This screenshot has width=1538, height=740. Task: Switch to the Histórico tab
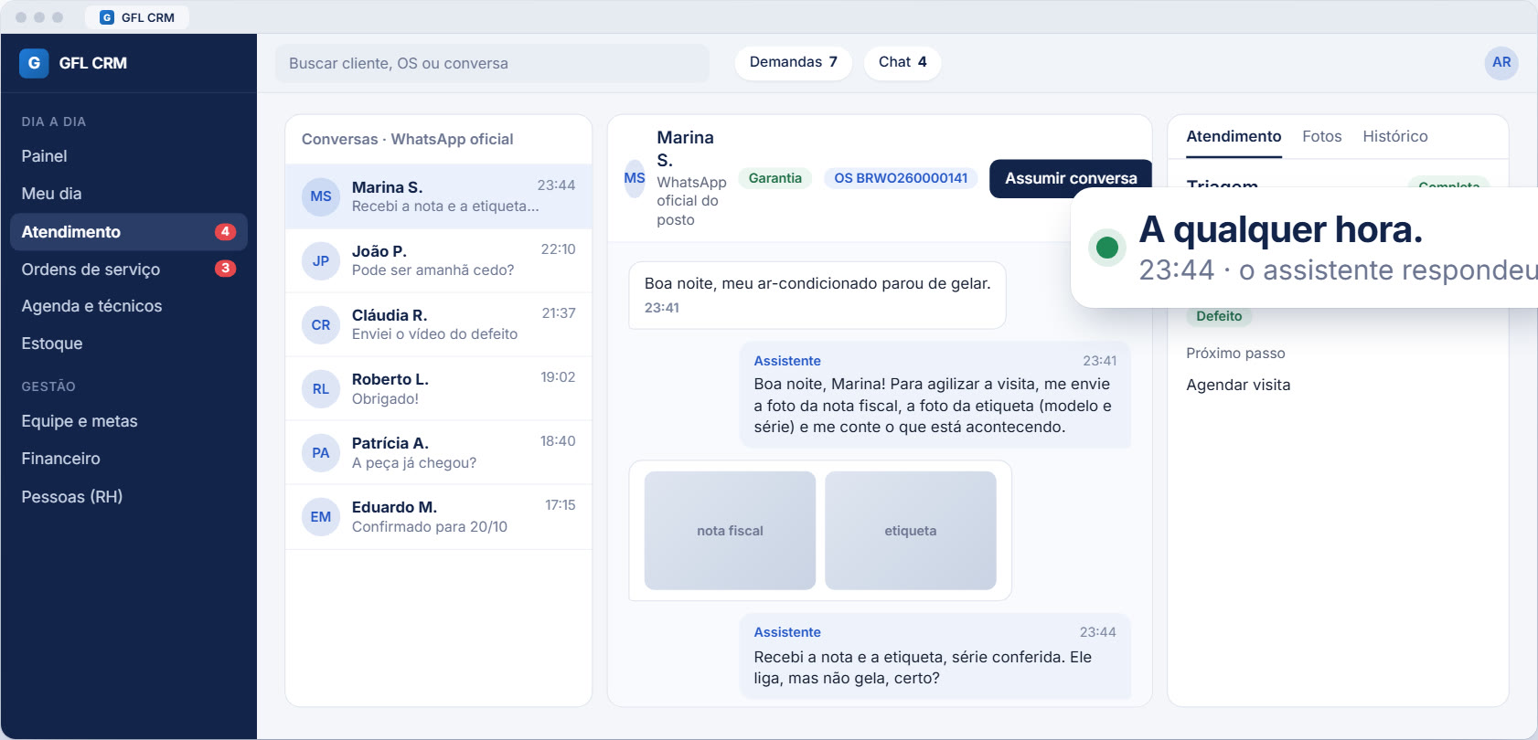coord(1395,136)
